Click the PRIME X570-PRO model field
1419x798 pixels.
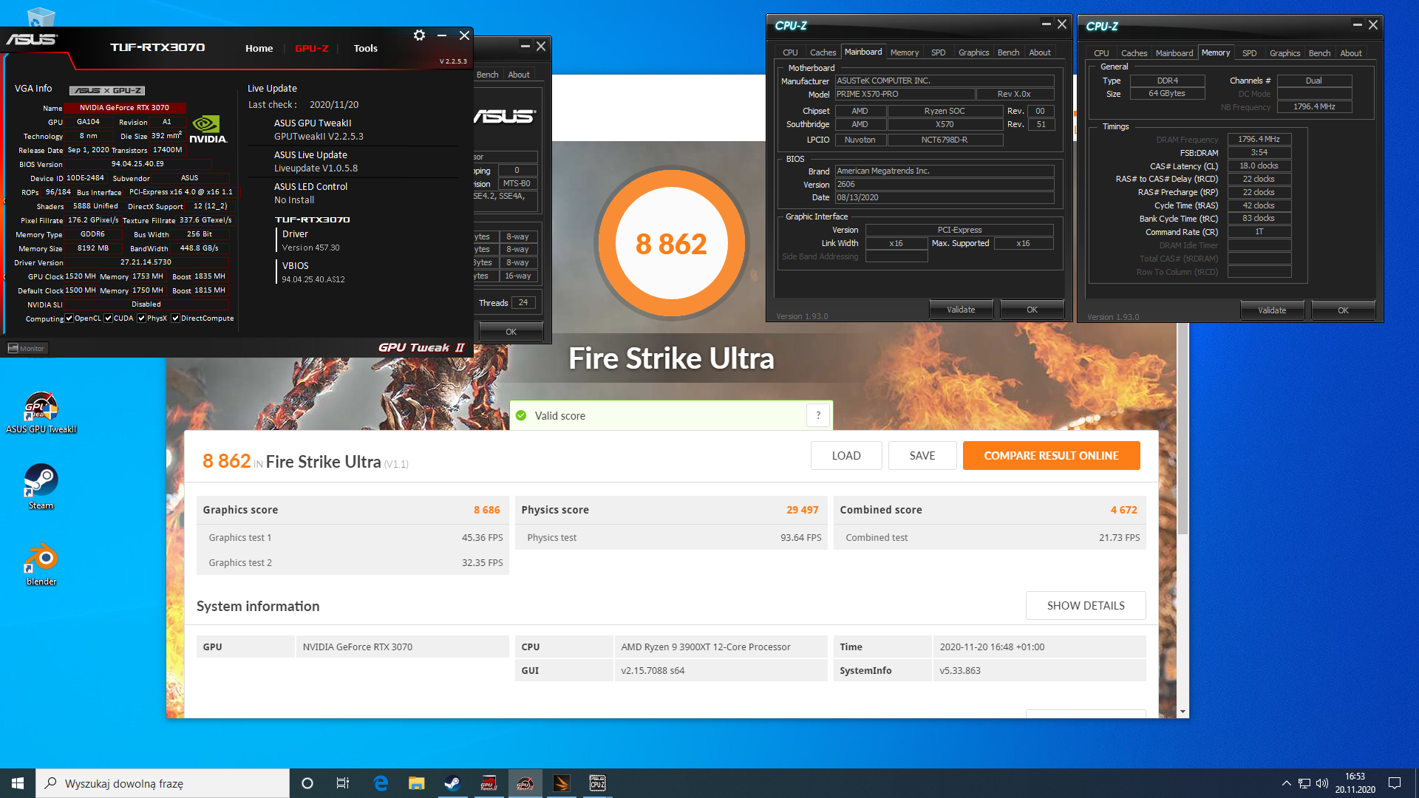tap(905, 94)
